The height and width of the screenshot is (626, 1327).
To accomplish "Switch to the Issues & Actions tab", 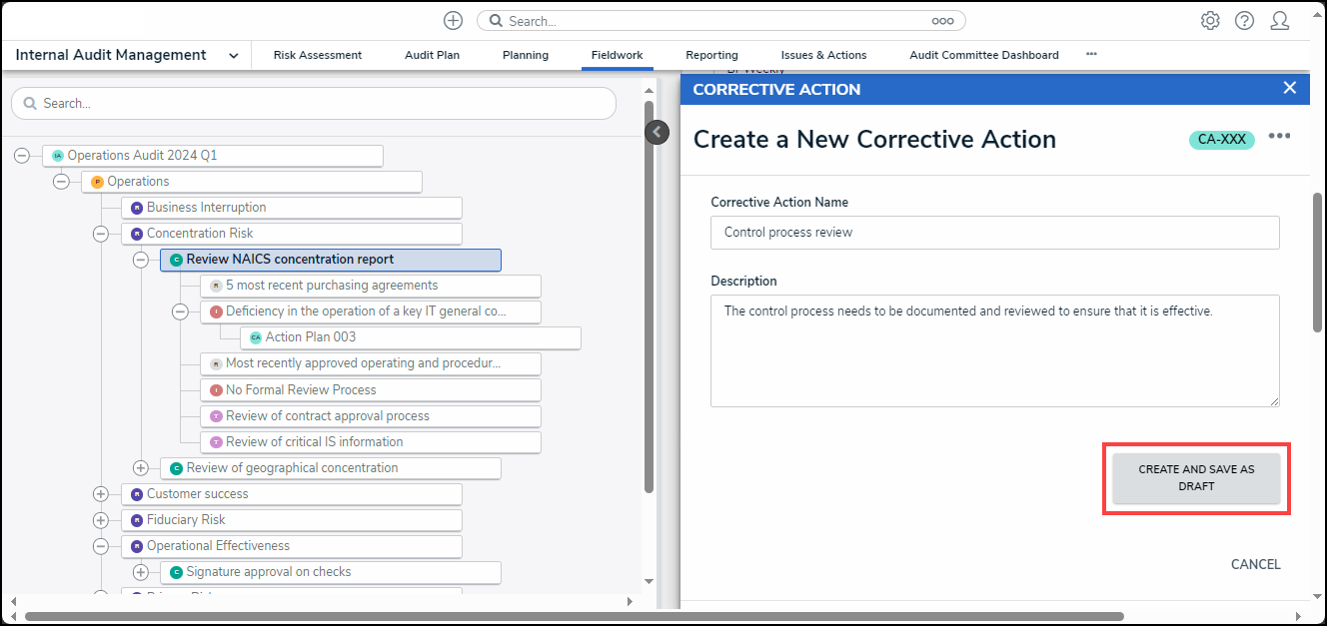I will [823, 55].
